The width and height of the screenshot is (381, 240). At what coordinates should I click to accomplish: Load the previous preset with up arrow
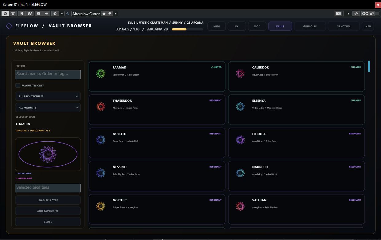(104, 14)
